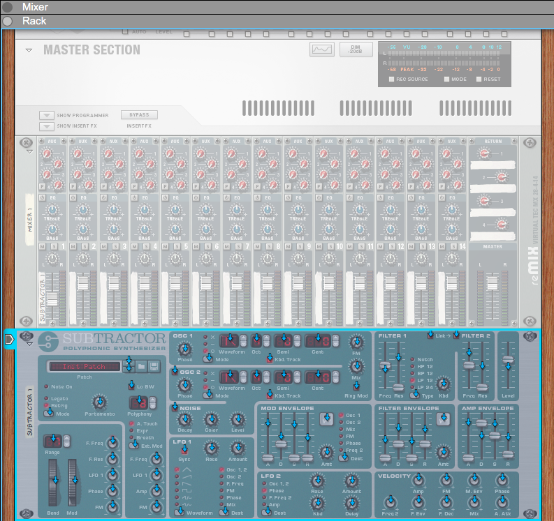Image resolution: width=554 pixels, height=521 pixels.
Task: Enable the NOISE generator
Action: [175, 408]
